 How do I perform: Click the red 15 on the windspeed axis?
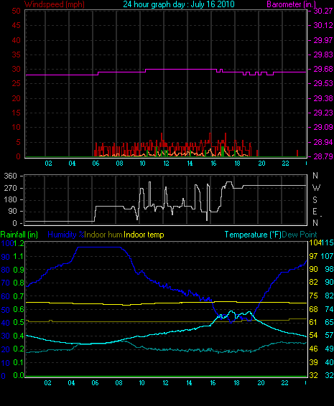click(x=16, y=113)
